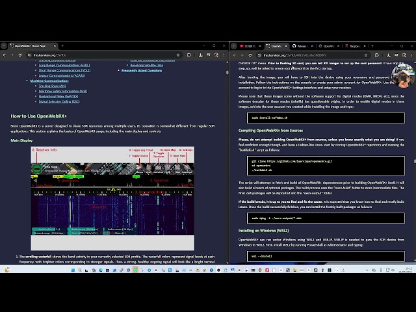Close the YouTube tab in right window
416x312 pixels.
(260, 46)
